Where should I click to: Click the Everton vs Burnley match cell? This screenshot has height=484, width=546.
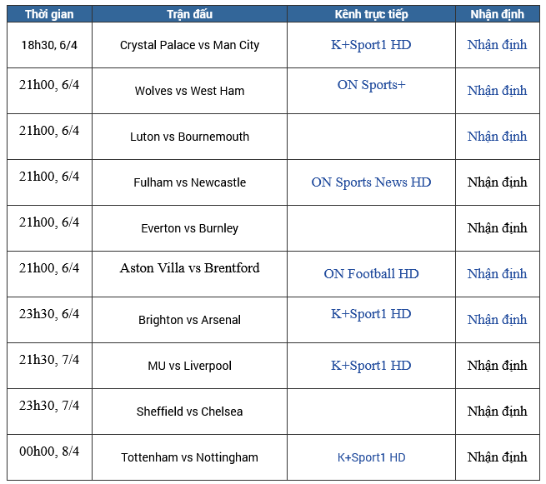[x=189, y=228]
